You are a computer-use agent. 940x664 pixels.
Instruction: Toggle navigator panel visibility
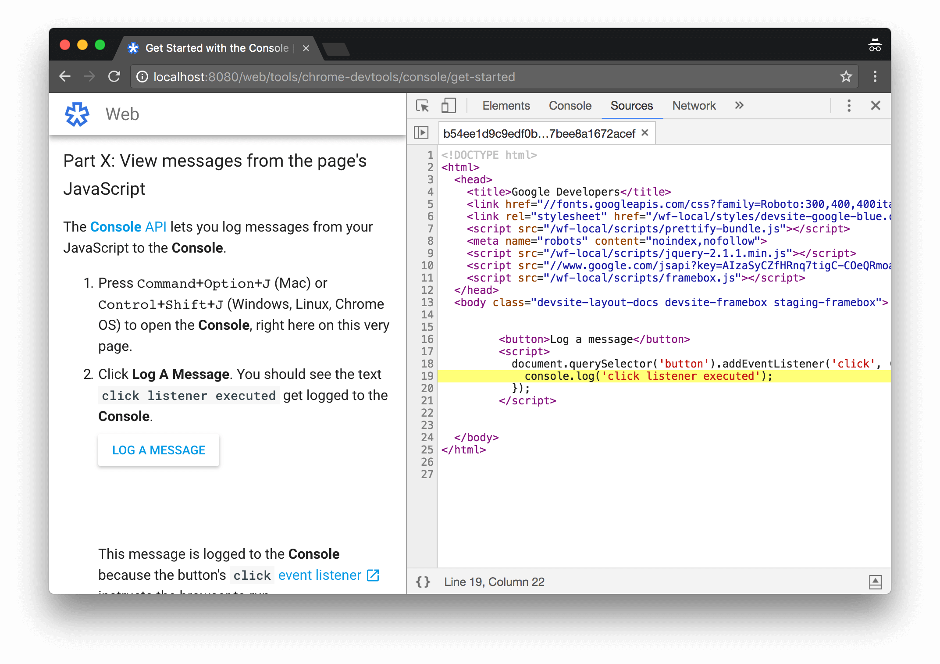click(x=420, y=132)
